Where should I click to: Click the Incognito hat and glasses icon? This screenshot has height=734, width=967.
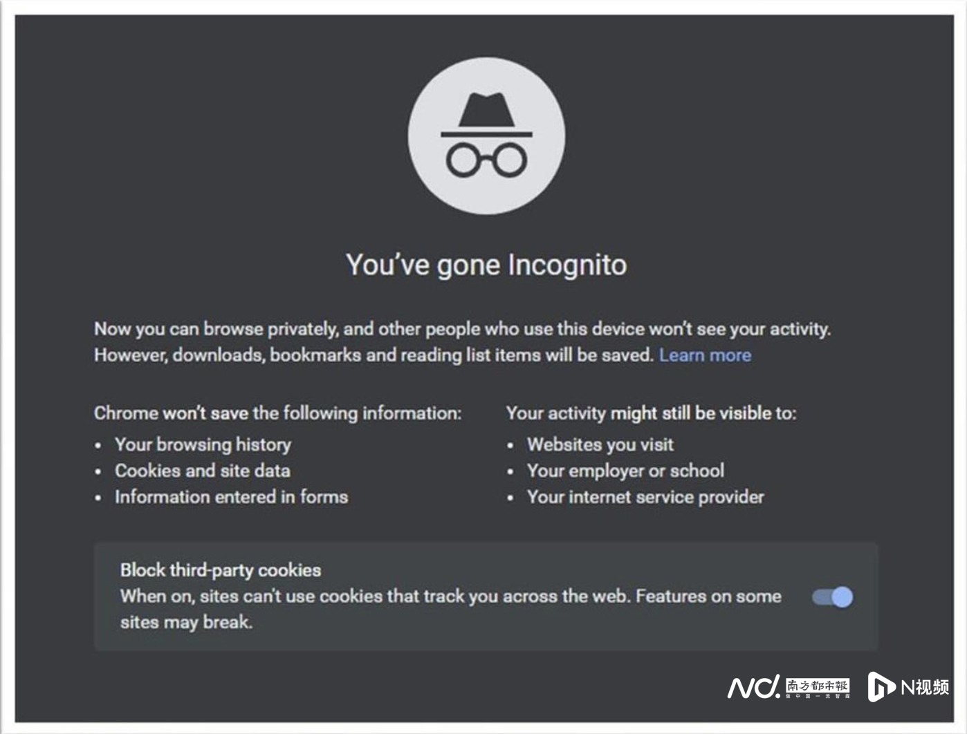point(486,135)
